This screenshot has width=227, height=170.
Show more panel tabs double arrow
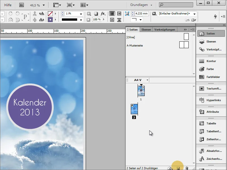point(185,30)
